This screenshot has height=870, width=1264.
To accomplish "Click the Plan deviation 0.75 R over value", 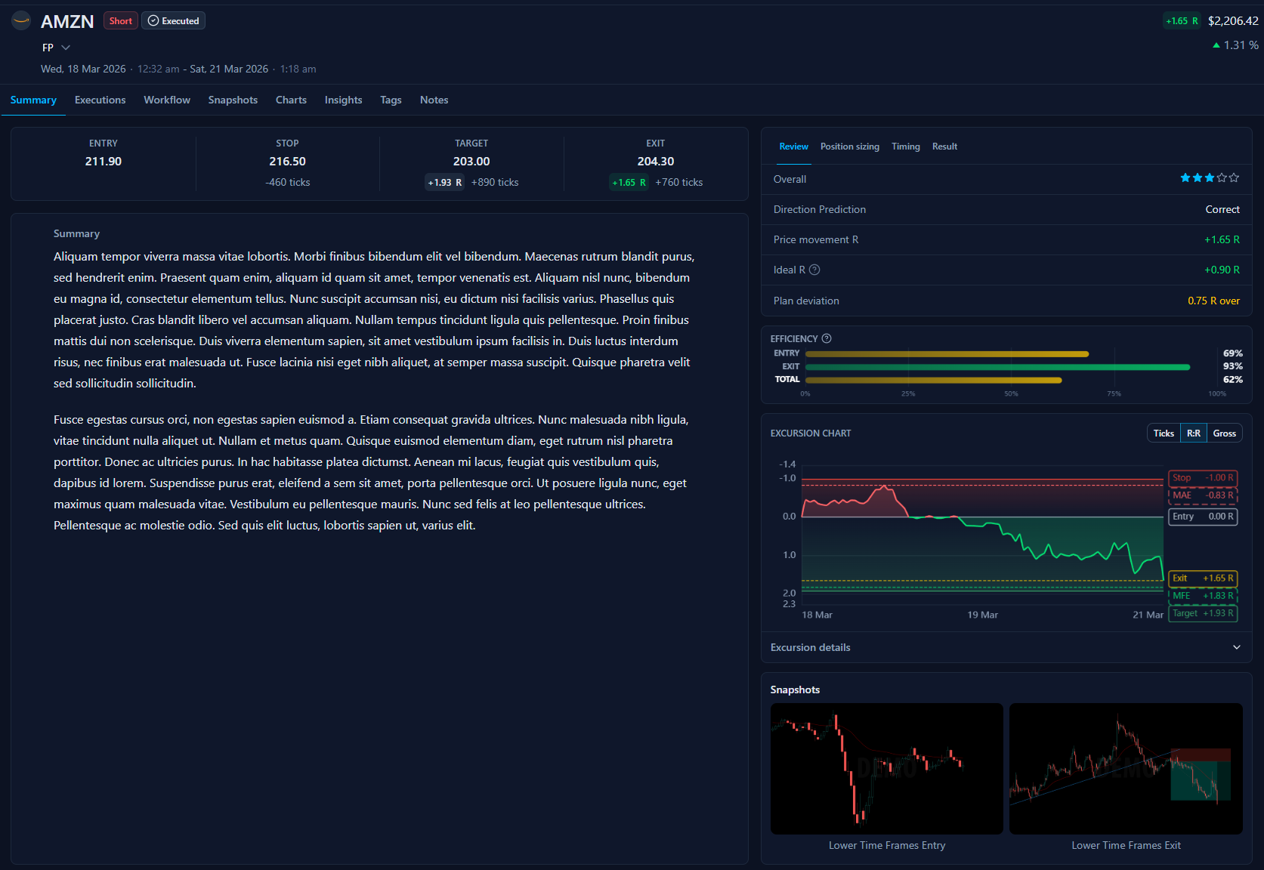I will point(1213,301).
